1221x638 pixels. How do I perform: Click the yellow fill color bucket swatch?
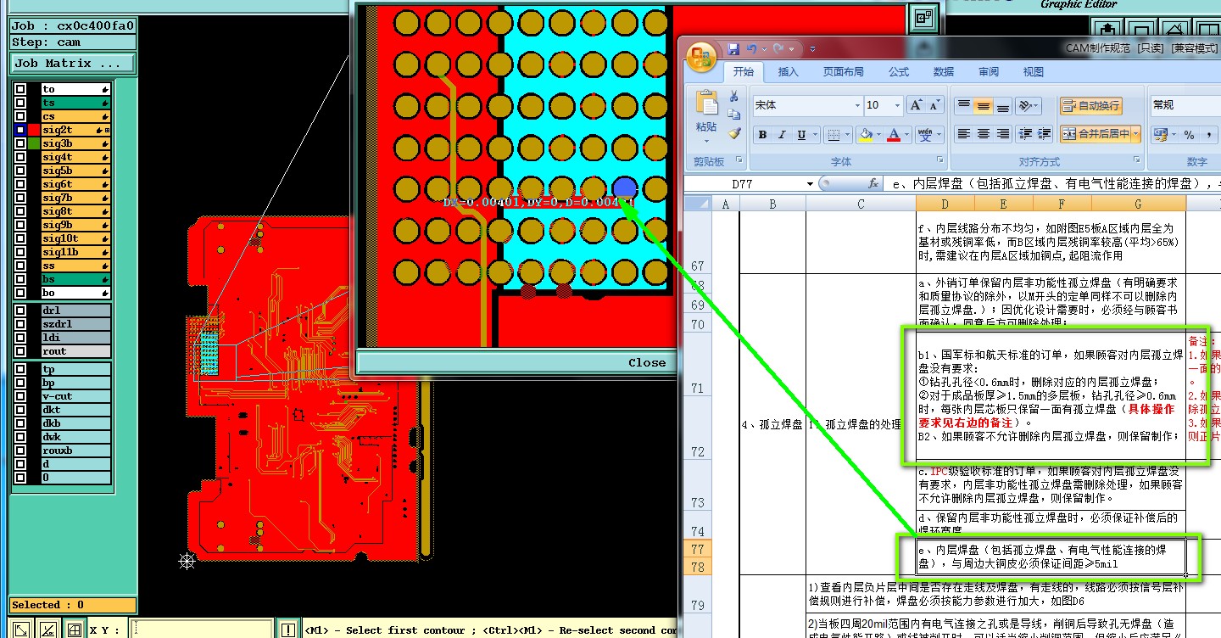(x=865, y=134)
